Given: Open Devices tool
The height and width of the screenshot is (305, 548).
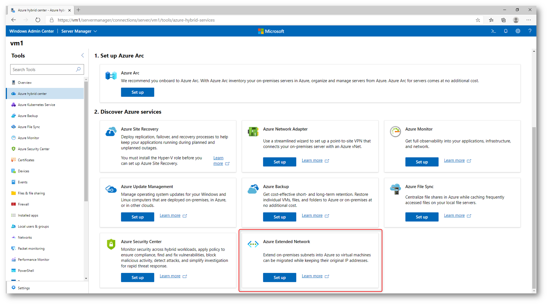Looking at the screenshot, I should click(45, 171).
